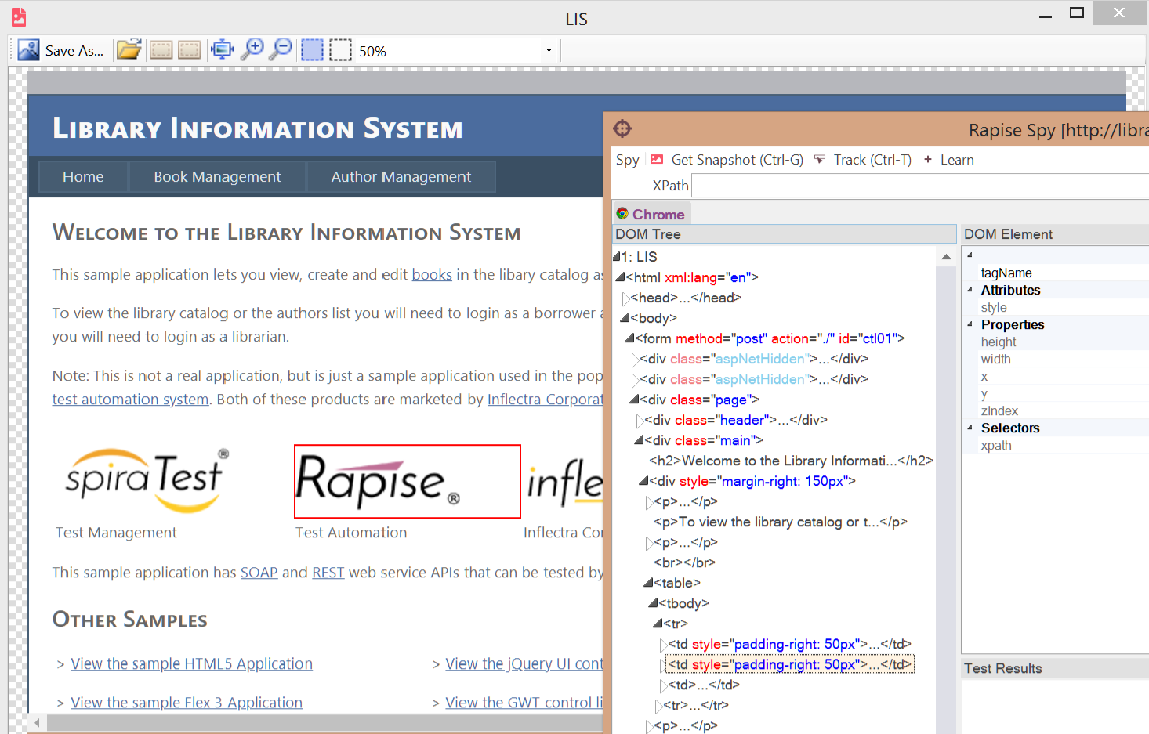Click inside the XPath input field
1149x734 pixels.
(917, 186)
